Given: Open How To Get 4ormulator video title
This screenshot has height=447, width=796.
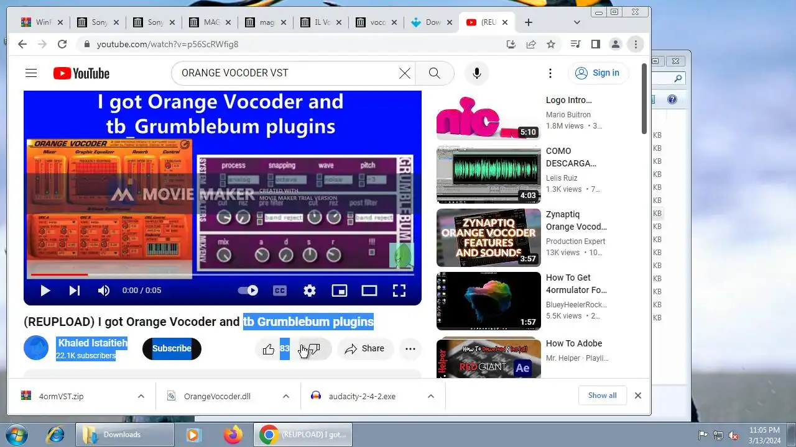Looking at the screenshot, I should point(576,284).
